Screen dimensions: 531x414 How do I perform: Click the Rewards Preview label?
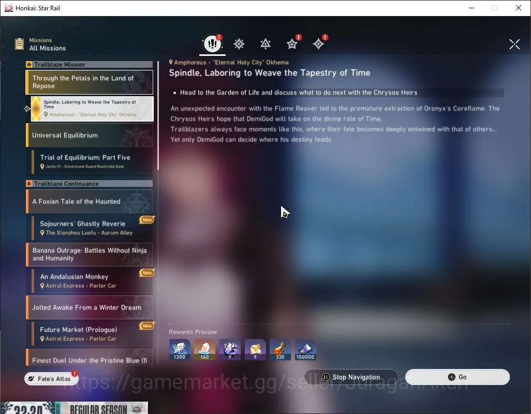[193, 332]
